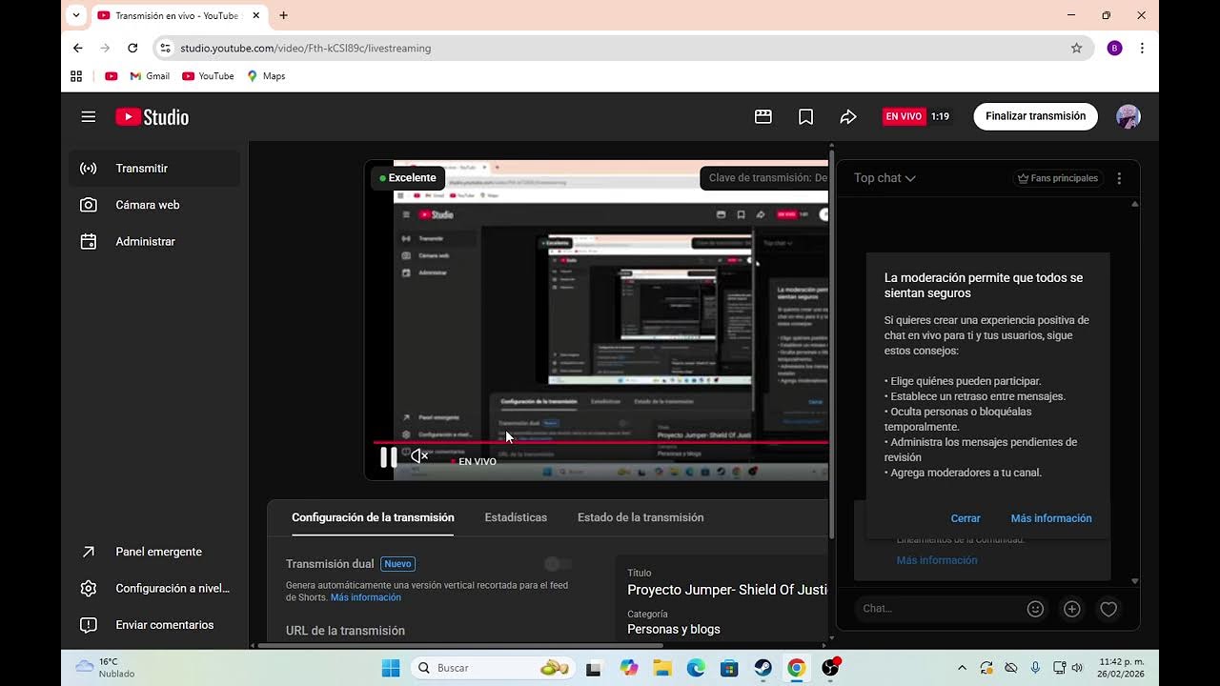
Task: Open Panel emergente from sidebar
Action: [154, 552]
